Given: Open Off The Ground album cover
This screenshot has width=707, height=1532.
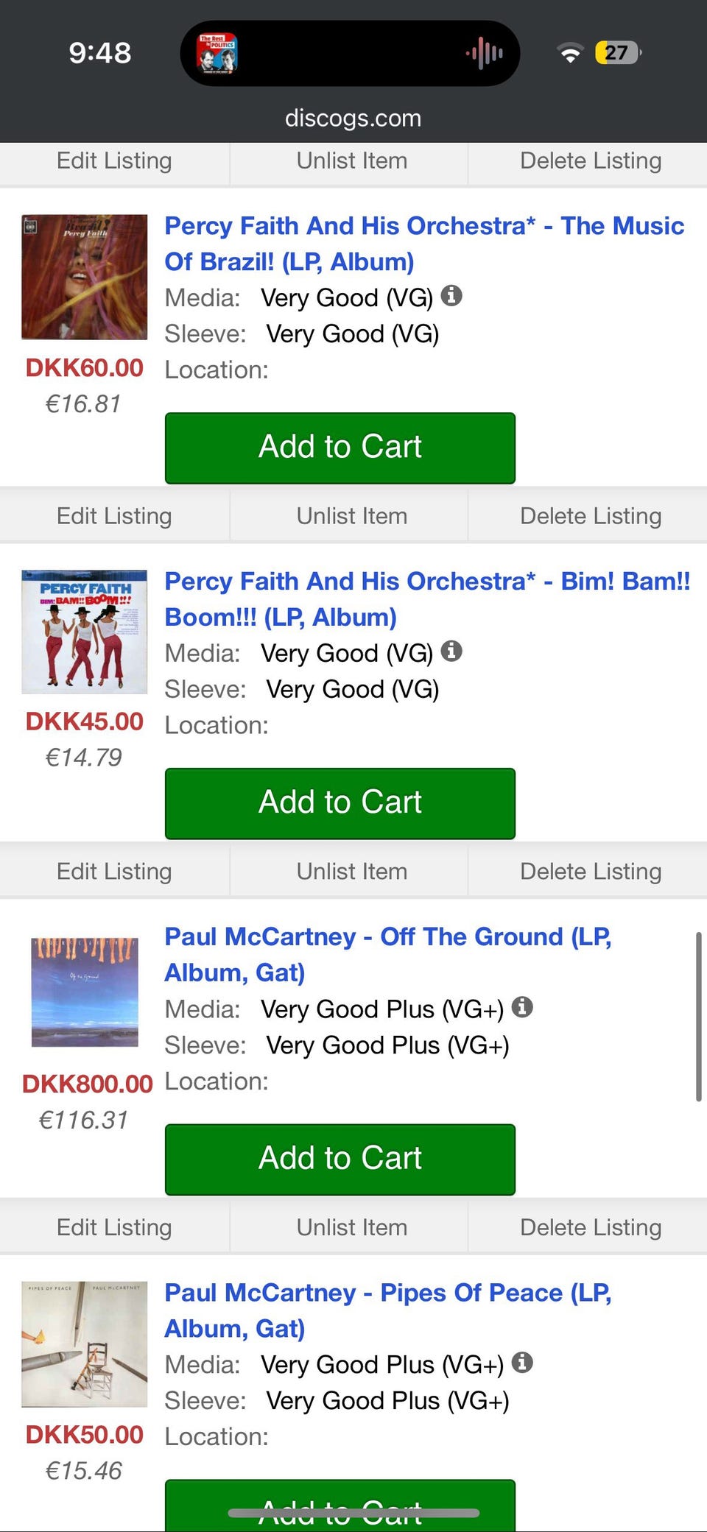Looking at the screenshot, I should click(85, 991).
